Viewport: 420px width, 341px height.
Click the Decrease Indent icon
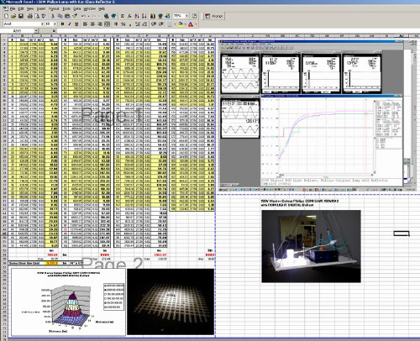tap(154, 24)
